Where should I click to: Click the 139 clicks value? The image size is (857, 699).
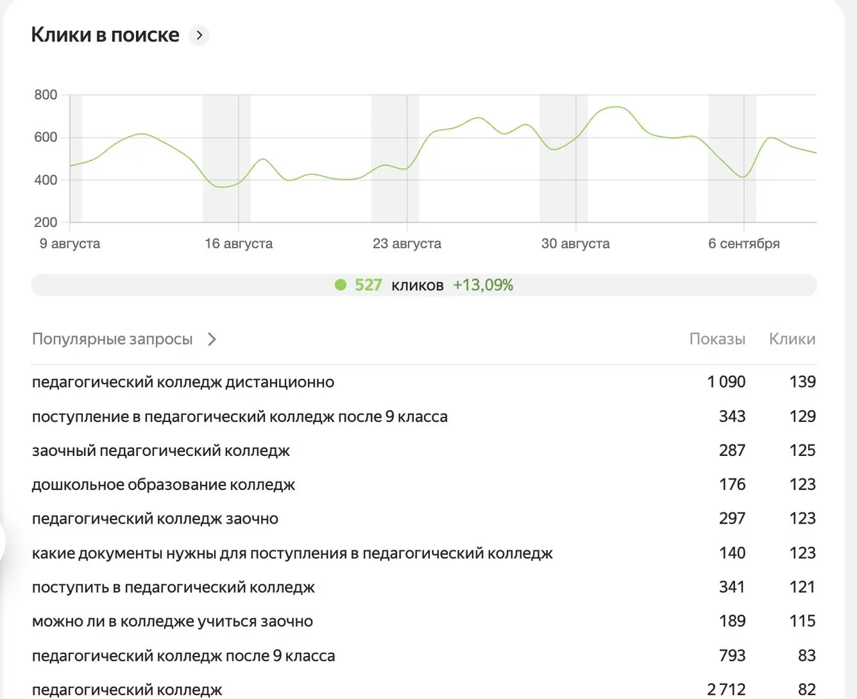(803, 382)
